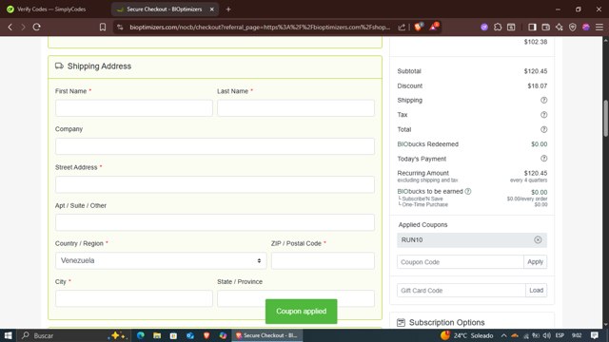
Task: Switch to the Verify Codes — SimplyCodes tab
Action: [51, 9]
